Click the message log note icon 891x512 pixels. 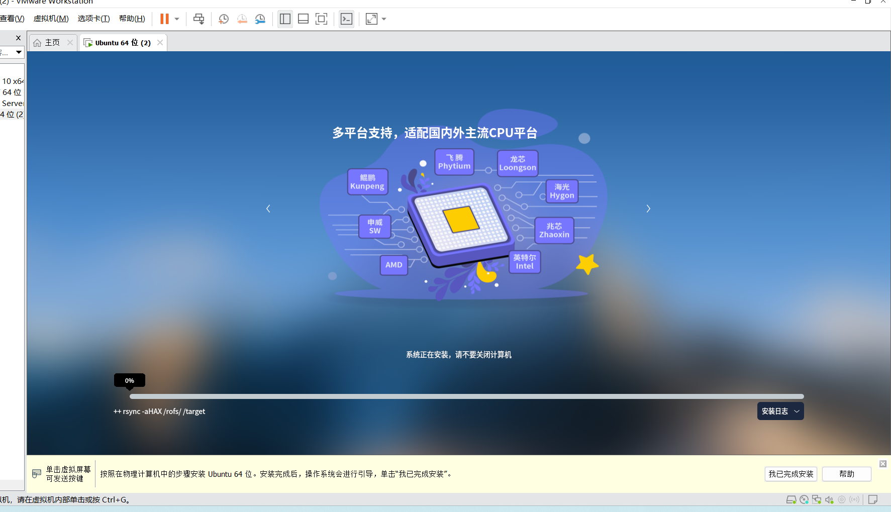pos(873,499)
